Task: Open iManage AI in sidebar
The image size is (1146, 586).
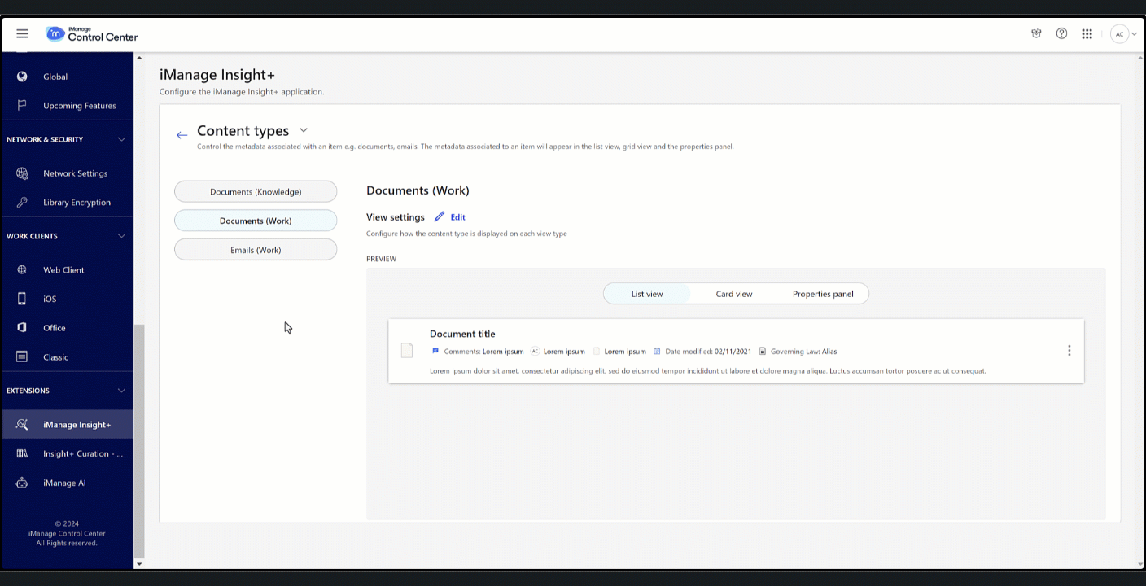Action: click(x=64, y=483)
